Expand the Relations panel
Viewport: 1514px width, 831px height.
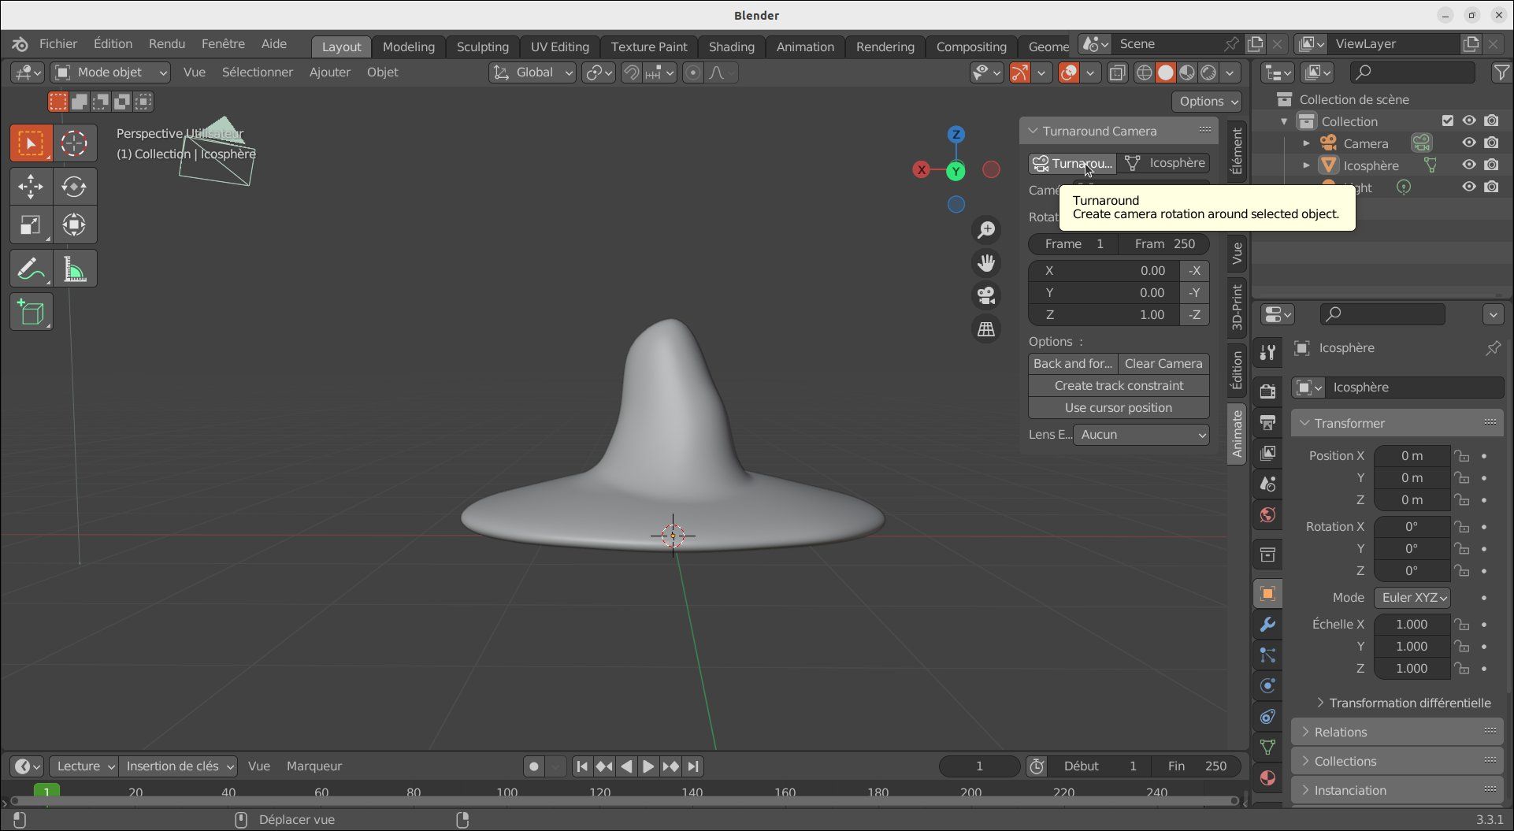point(1341,732)
